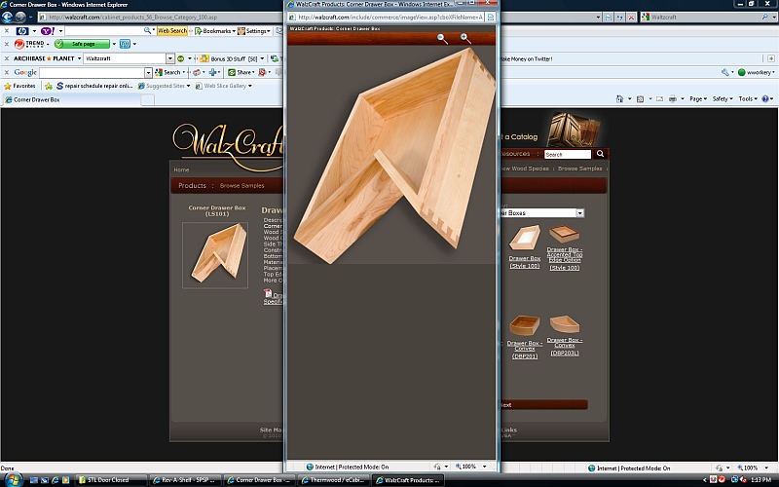Click the green Safe page indicator
Image resolution: width=779 pixels, height=487 pixels.
click(x=82, y=44)
